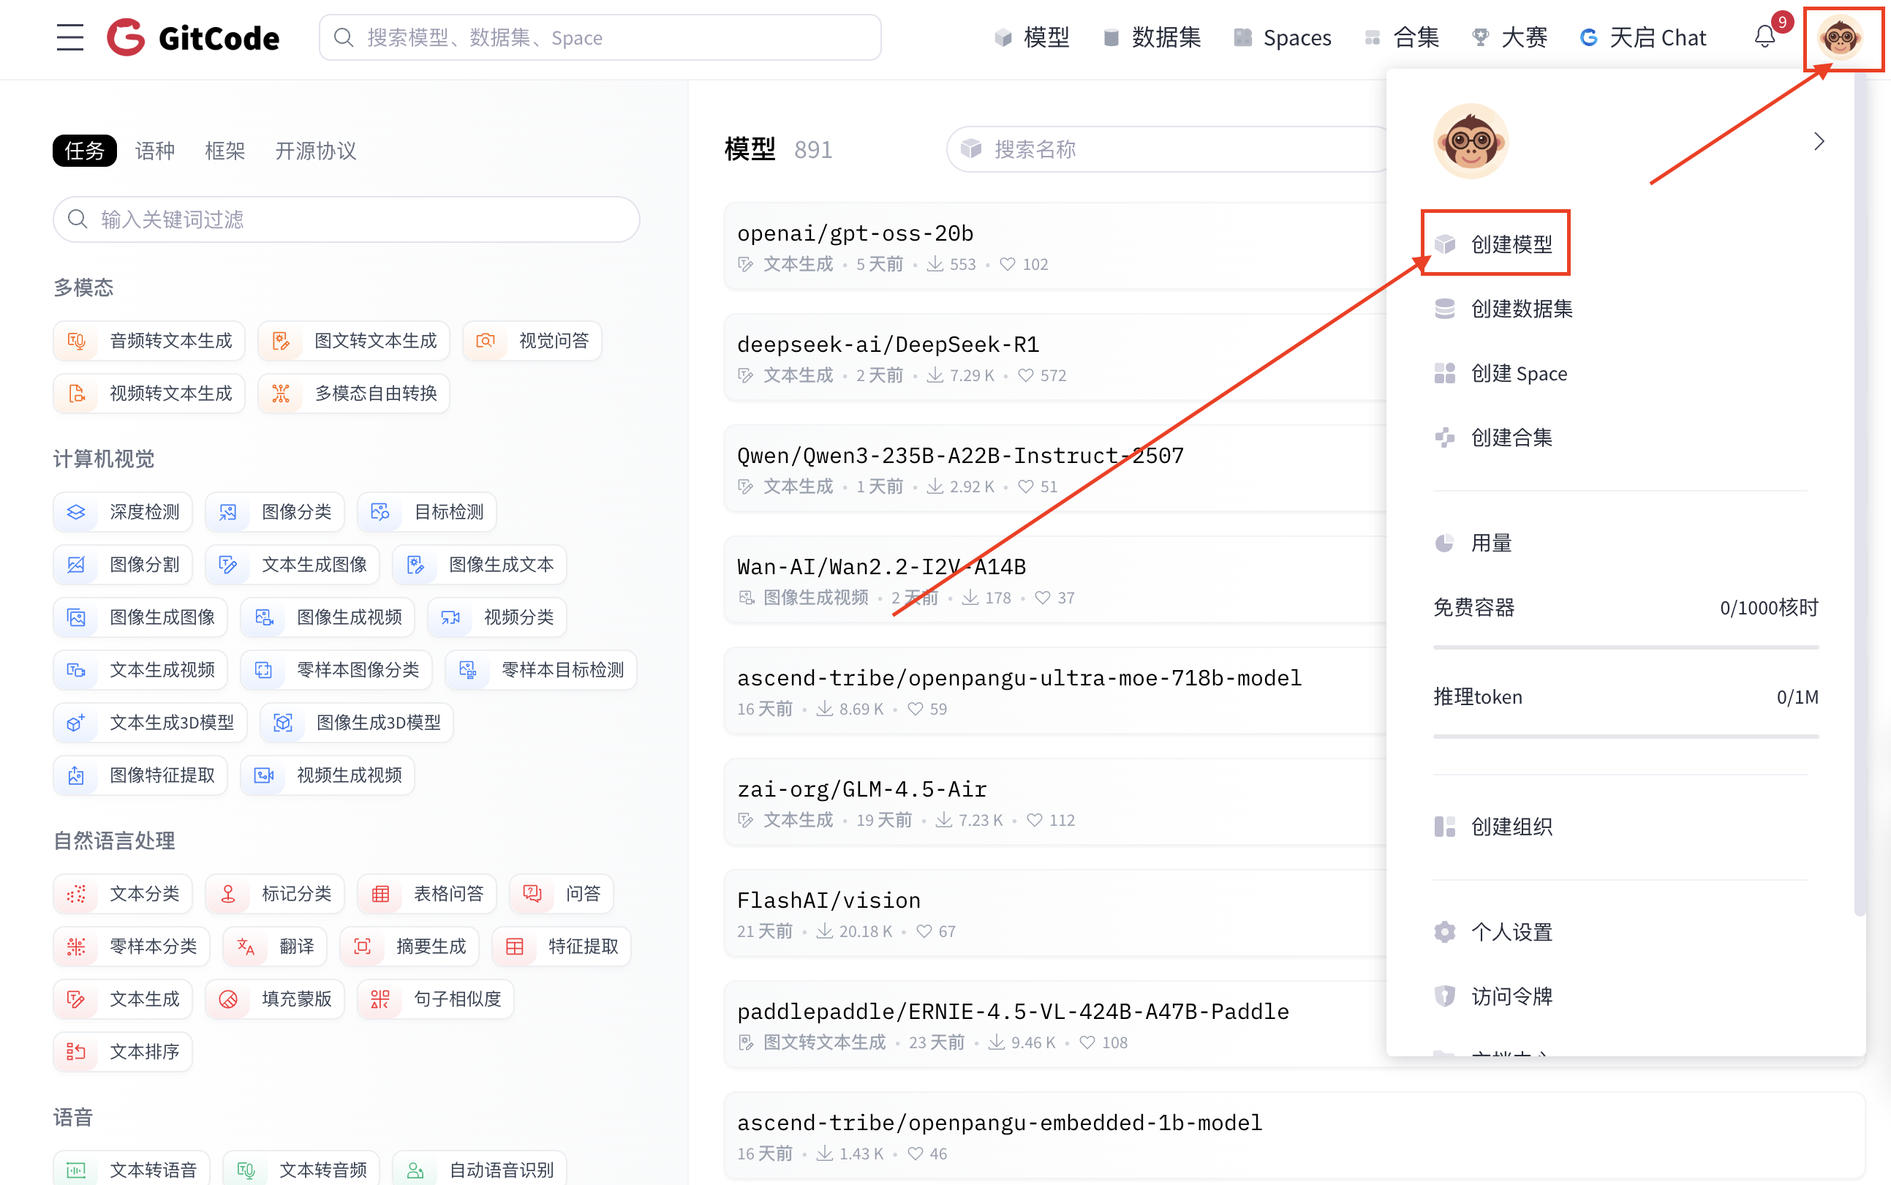This screenshot has width=1891, height=1185.
Task: Click the 文本转语音 tag icon
Action: click(x=76, y=1171)
